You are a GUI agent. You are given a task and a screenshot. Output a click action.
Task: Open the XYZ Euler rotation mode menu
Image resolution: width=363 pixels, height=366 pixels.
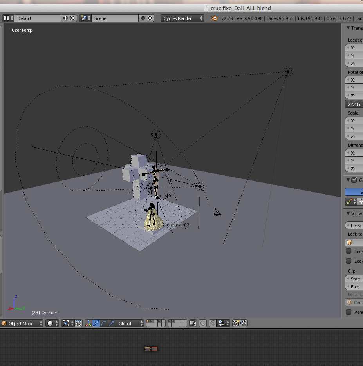354,104
